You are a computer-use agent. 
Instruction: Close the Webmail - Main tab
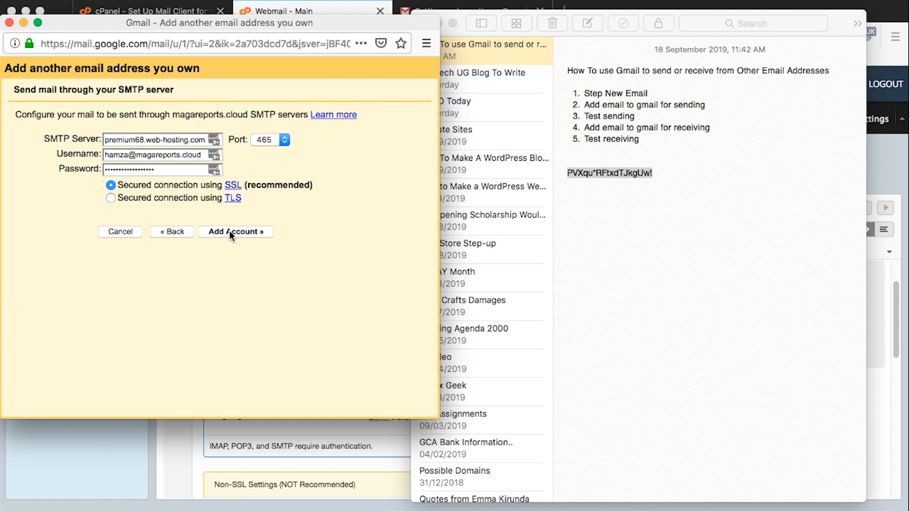380,11
